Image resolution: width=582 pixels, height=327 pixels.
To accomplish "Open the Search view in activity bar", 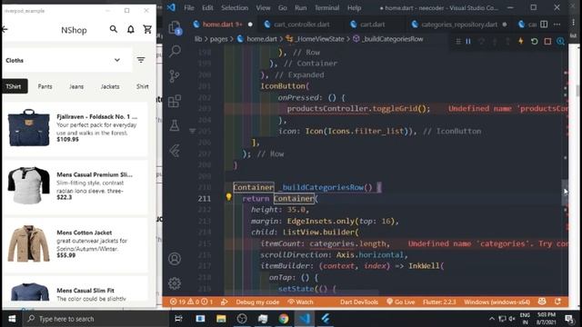I will click(x=175, y=51).
